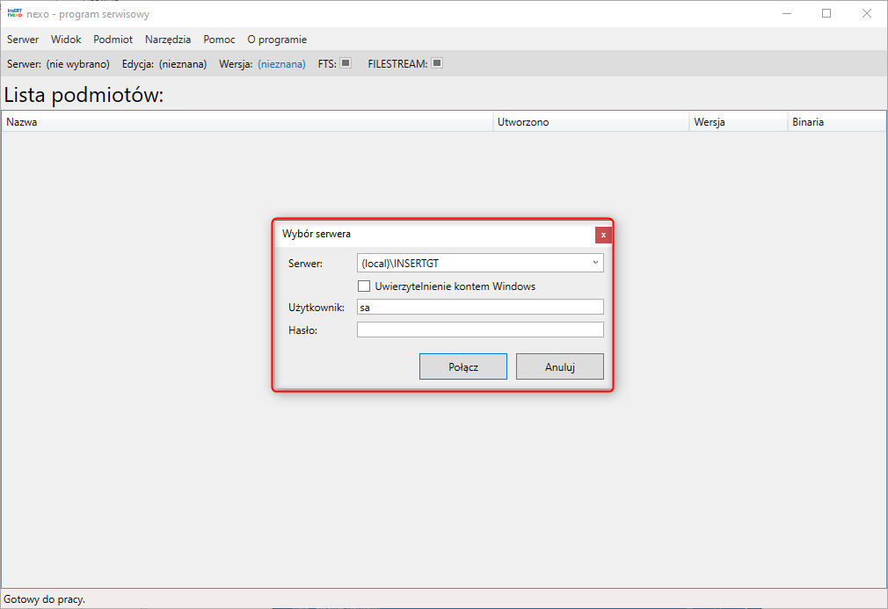Maximize the nexo program window
The width and height of the screenshot is (888, 609).
826,13
